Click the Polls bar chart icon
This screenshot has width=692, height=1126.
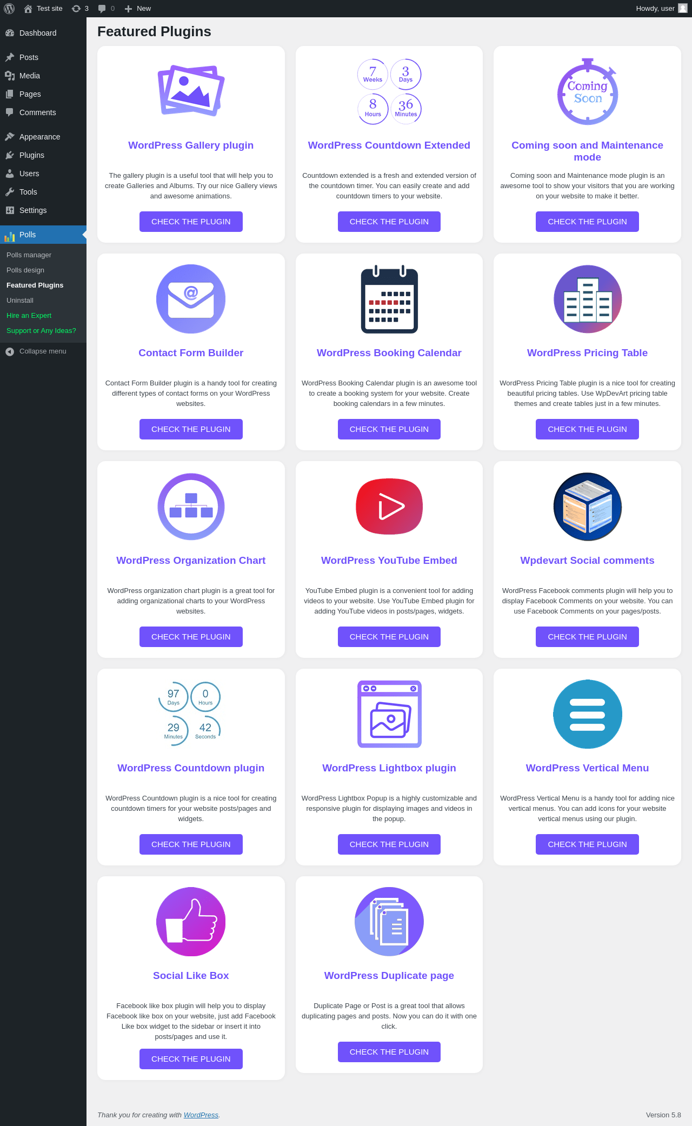[10, 236]
